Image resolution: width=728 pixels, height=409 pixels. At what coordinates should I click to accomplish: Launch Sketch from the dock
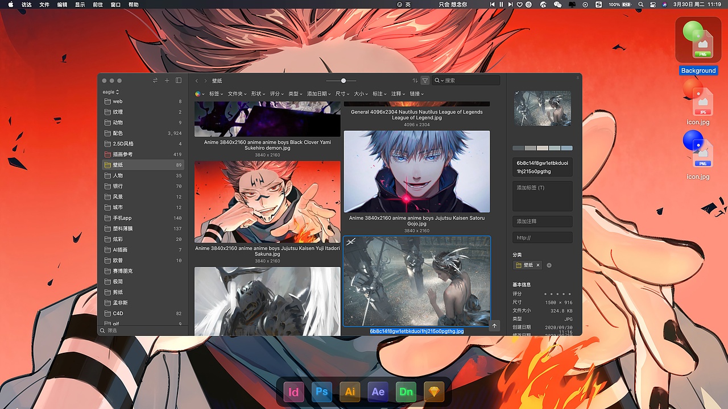click(x=435, y=392)
